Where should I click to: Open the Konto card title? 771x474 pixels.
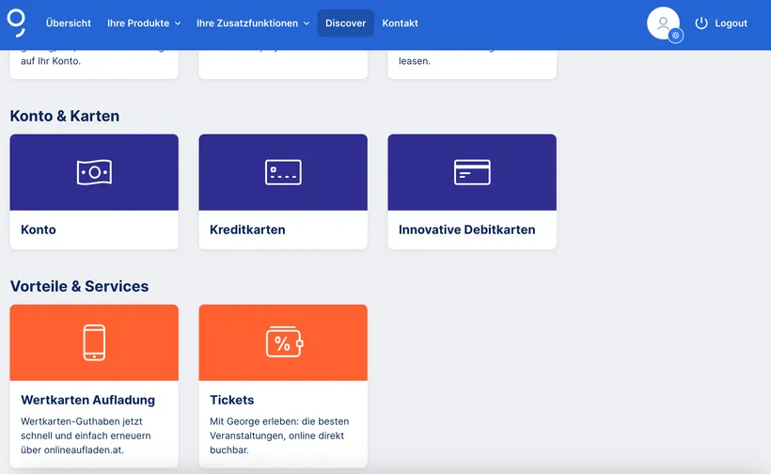(39, 229)
